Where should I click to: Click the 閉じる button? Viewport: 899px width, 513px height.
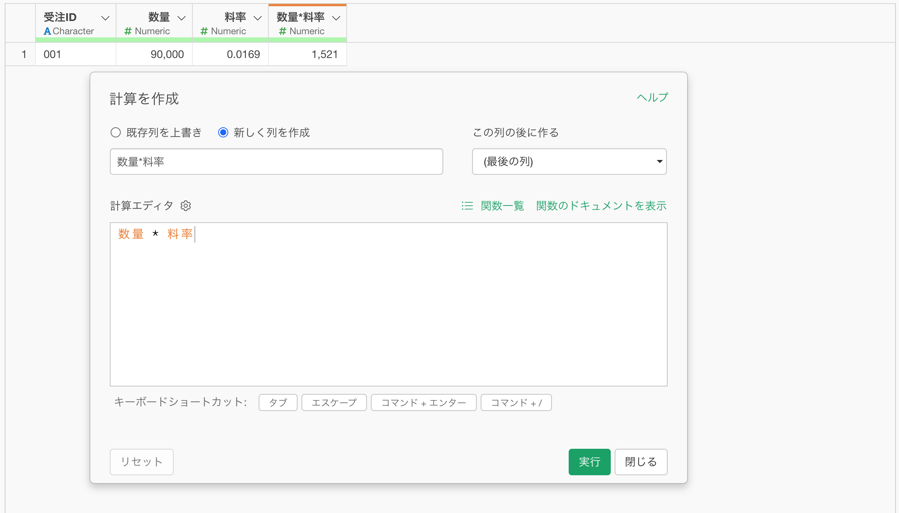point(641,462)
